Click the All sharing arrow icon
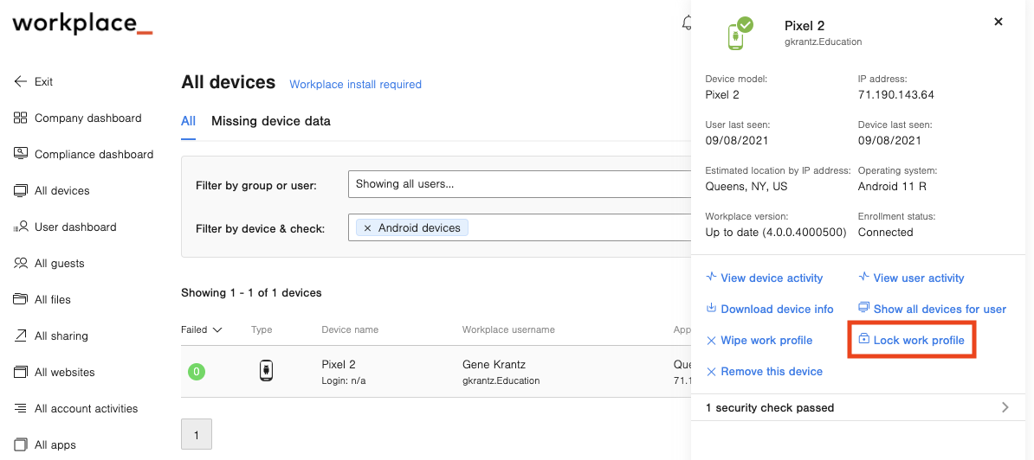This screenshot has width=1034, height=460. tap(21, 335)
